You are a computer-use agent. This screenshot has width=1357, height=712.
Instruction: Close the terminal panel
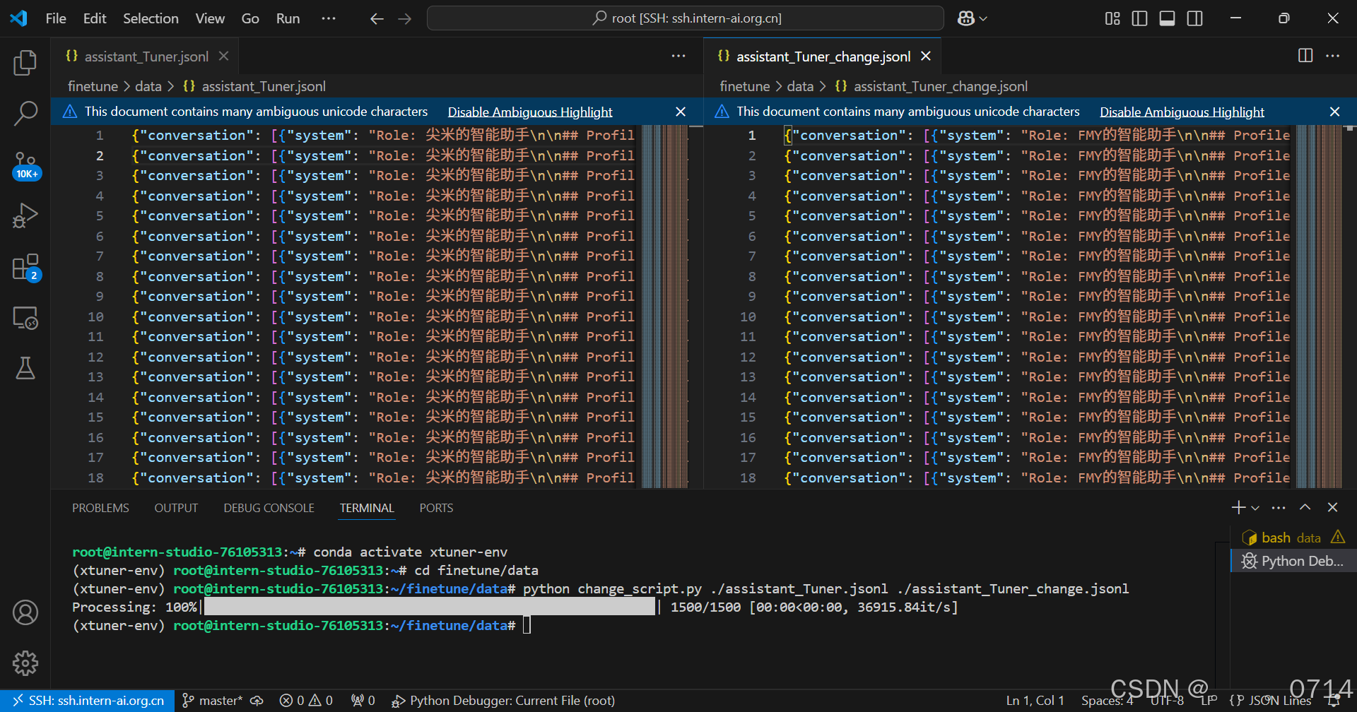click(x=1332, y=507)
